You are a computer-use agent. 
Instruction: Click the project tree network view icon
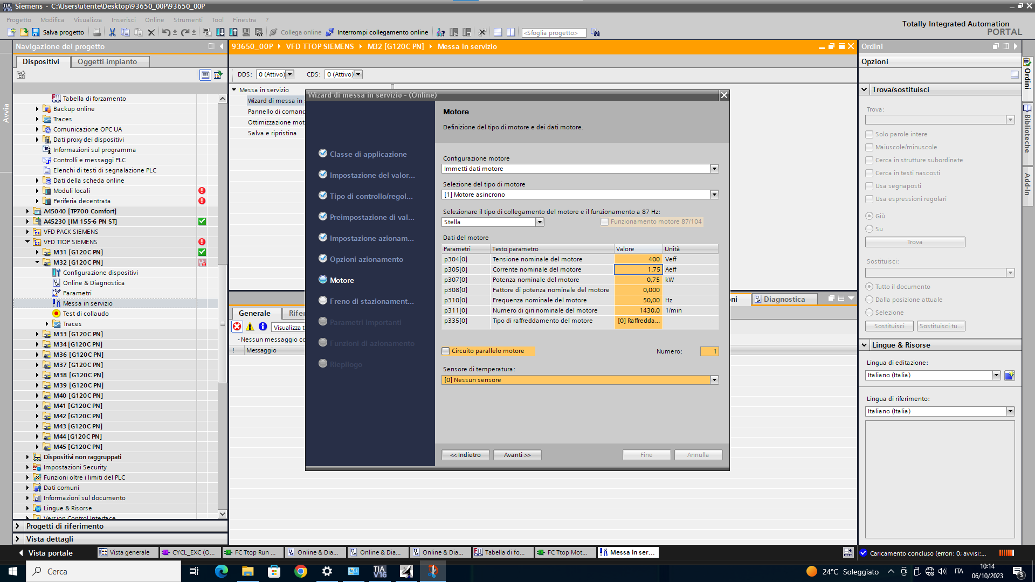(x=218, y=75)
